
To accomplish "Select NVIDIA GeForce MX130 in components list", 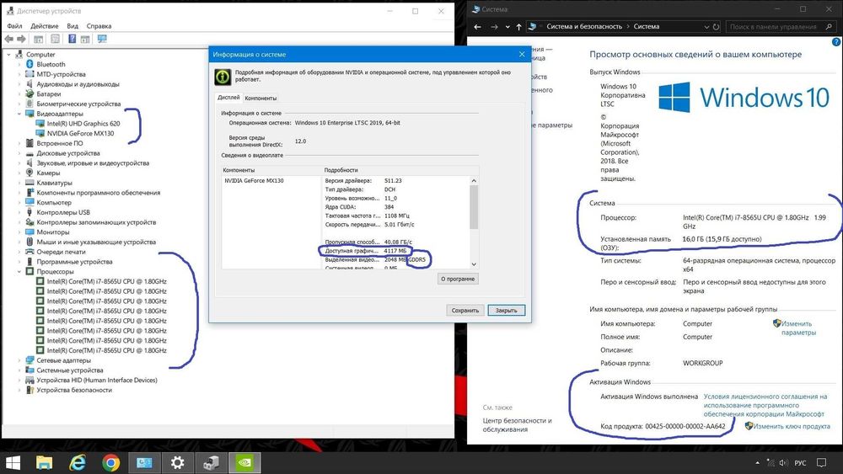I will tap(254, 181).
